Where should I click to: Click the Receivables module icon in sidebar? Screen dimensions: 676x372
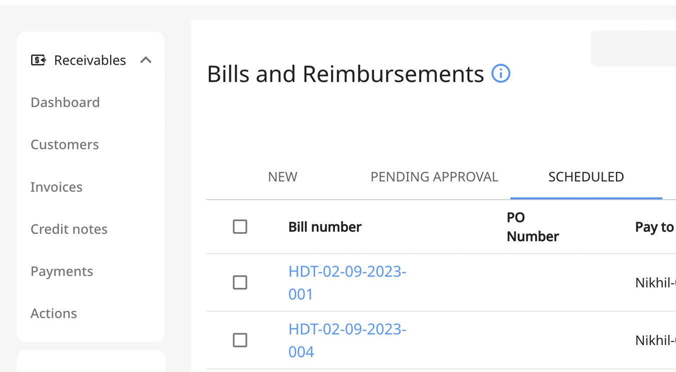(x=38, y=60)
